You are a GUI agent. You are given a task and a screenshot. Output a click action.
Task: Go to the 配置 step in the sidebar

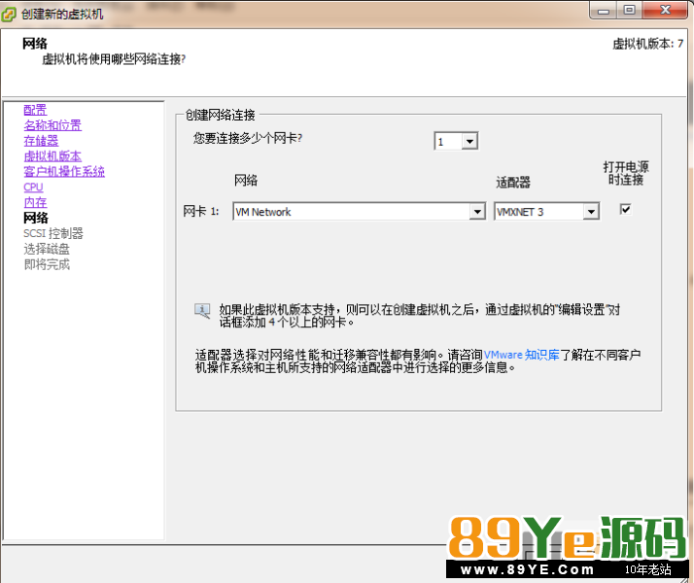click(x=35, y=110)
